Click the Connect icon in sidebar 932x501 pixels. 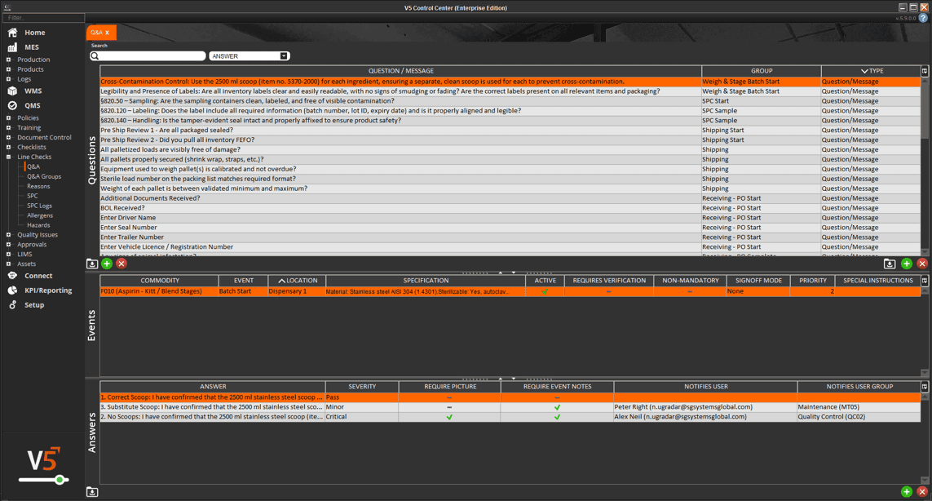pyautogui.click(x=12, y=276)
